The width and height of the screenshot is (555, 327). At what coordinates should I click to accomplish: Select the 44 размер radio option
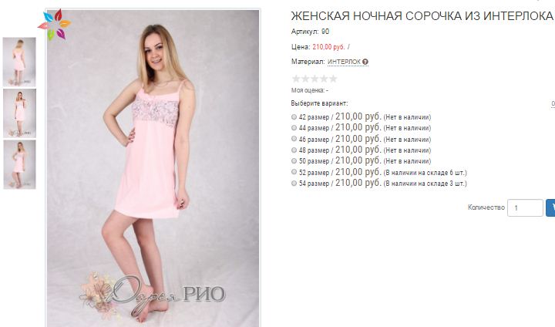(294, 127)
